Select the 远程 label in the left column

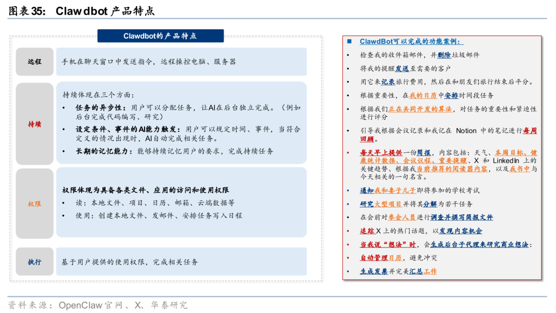(x=34, y=62)
